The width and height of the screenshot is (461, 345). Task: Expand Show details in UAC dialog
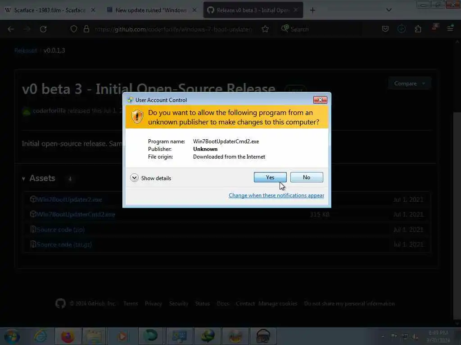point(150,178)
